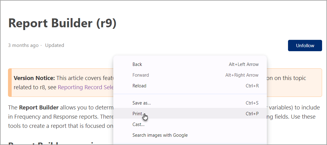Click the Report Builder (r9) page title
The height and width of the screenshot is (145, 327).
pos(62,23)
